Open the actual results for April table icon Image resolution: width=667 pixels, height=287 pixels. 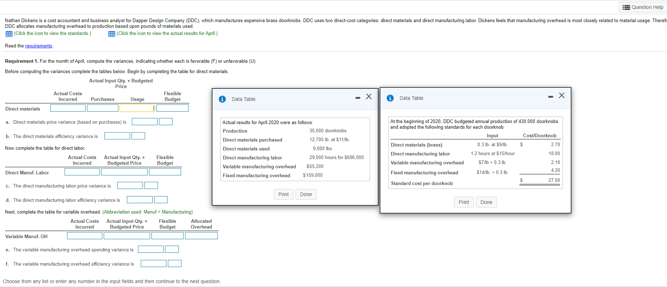tap(112, 34)
